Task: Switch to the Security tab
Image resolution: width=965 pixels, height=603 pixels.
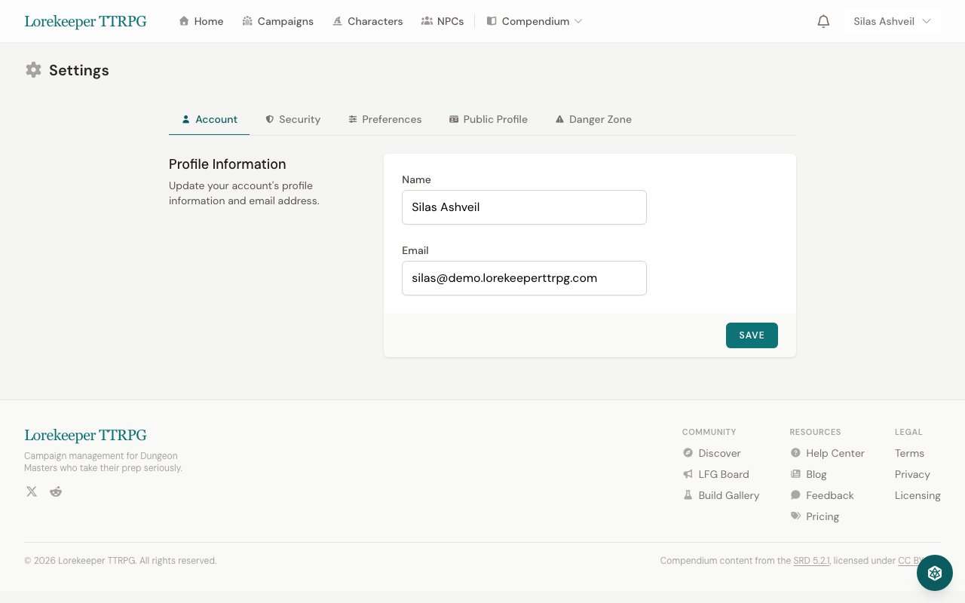Action: [x=293, y=119]
